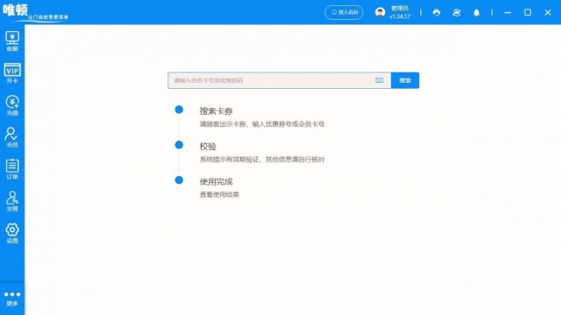Click the 进入后台 backend button
This screenshot has height=315, width=561.
pyautogui.click(x=344, y=13)
